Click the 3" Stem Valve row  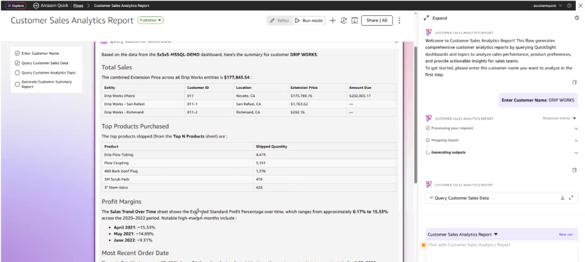click(x=249, y=187)
